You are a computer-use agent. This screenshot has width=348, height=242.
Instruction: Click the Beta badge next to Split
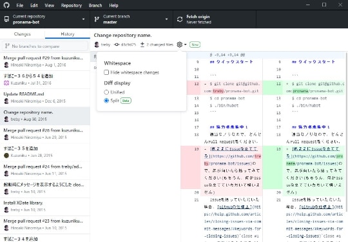tap(126, 101)
